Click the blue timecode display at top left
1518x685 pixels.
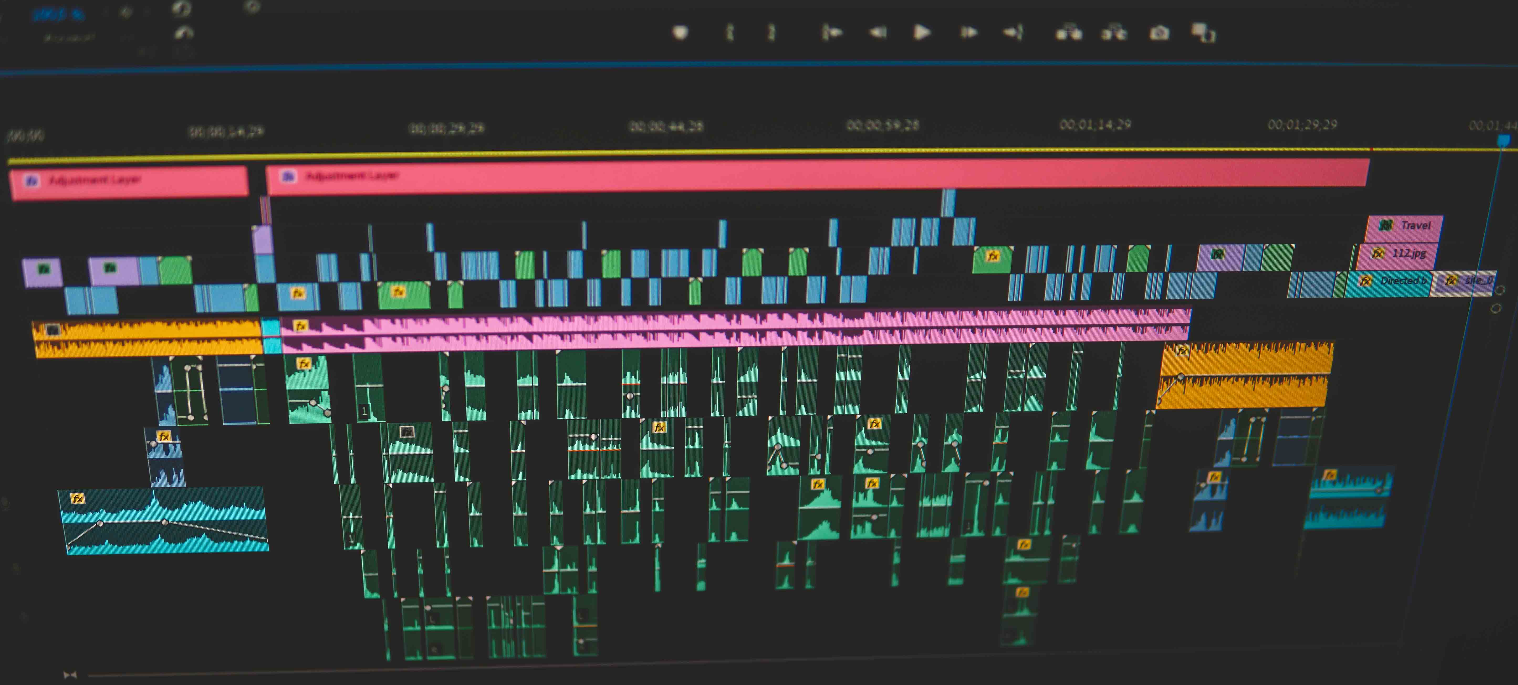click(58, 15)
